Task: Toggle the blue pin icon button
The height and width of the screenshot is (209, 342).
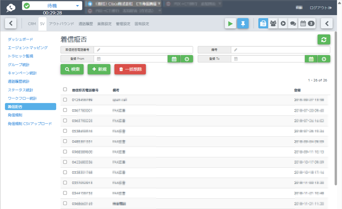Action: [243, 24]
